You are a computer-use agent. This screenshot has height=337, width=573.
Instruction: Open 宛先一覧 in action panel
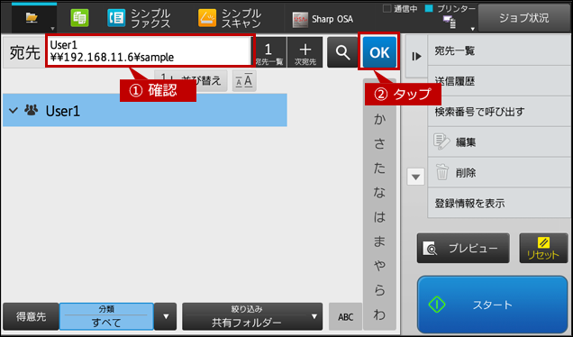click(499, 50)
